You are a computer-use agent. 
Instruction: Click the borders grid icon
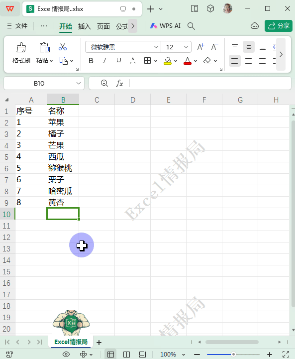point(147,61)
